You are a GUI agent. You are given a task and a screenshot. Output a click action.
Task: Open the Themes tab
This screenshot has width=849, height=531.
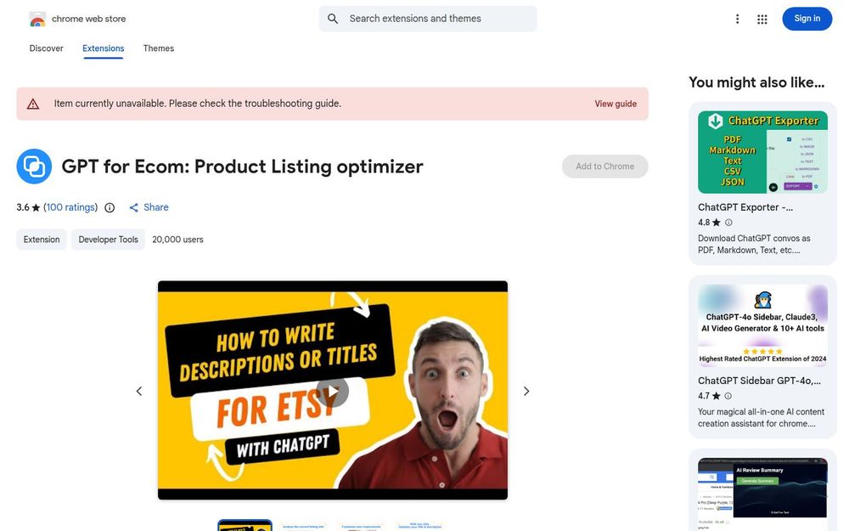(159, 48)
